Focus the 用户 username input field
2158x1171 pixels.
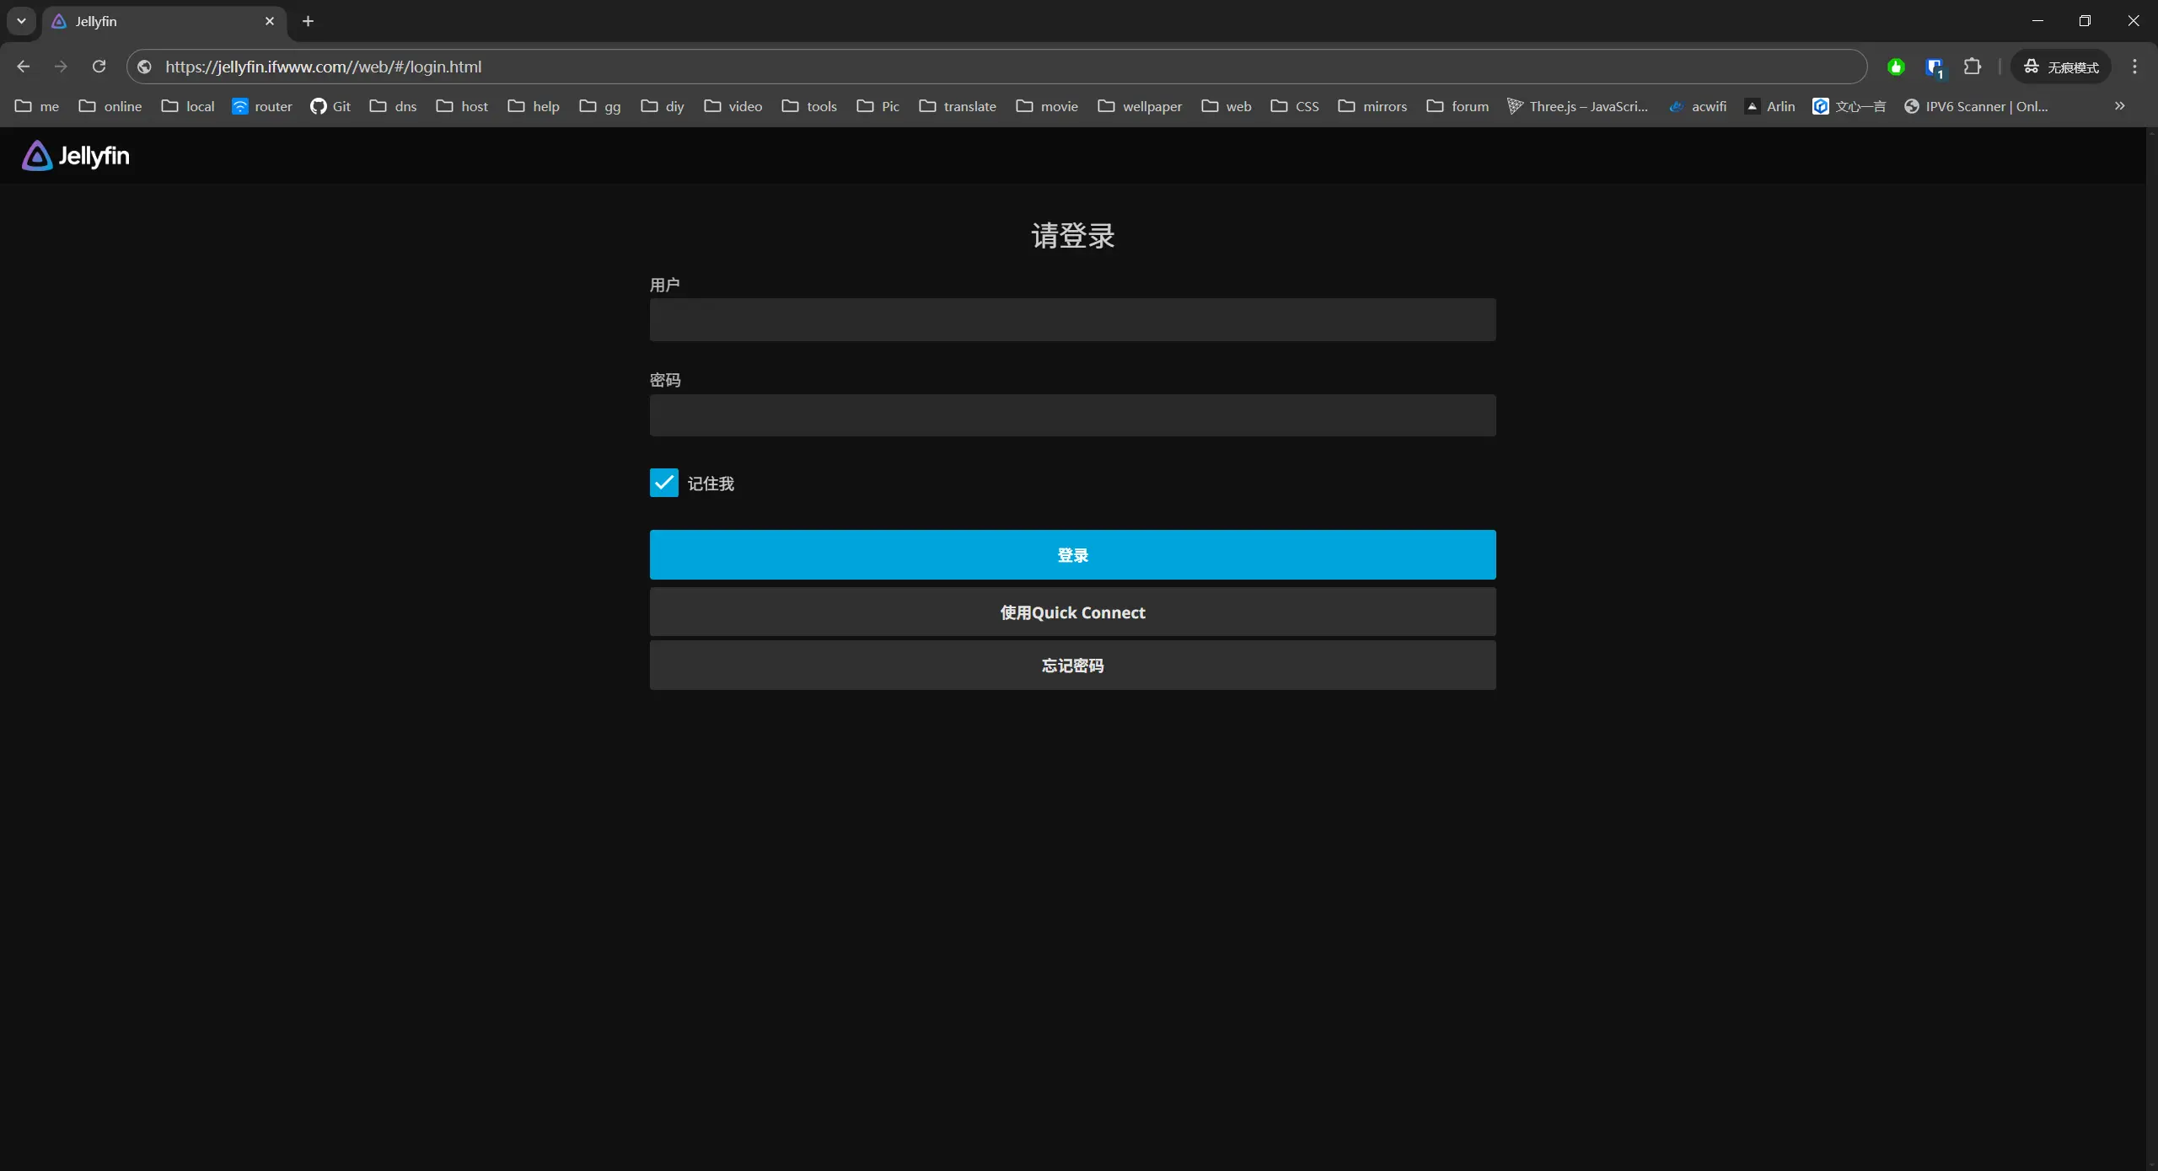[x=1072, y=320]
